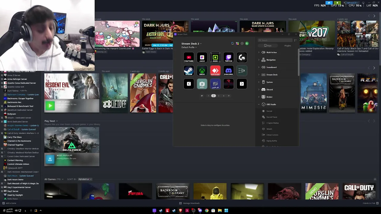The image size is (381, 214).
Task: Open Dead by Daylight in library list
Action: coord(15,195)
